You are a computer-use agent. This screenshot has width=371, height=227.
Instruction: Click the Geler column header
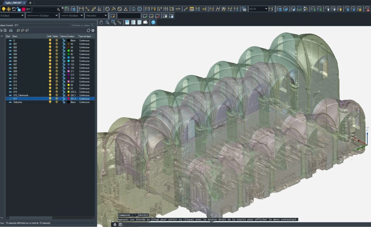tap(56, 36)
